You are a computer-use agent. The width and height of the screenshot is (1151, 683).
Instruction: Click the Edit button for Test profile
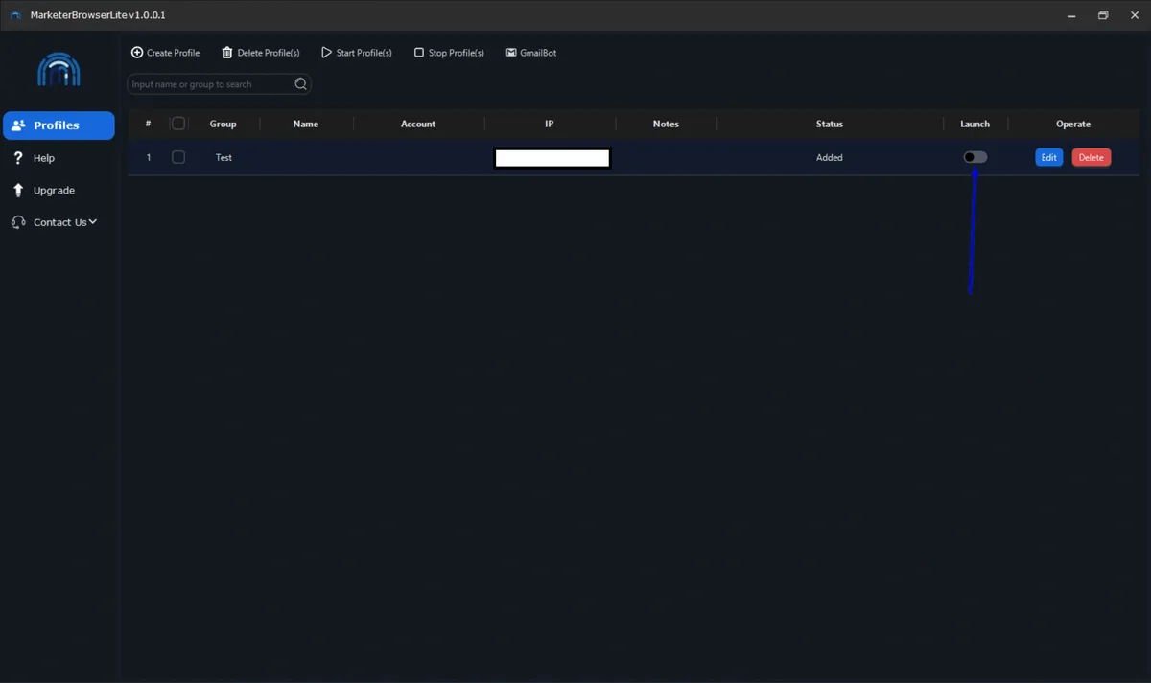click(x=1049, y=157)
